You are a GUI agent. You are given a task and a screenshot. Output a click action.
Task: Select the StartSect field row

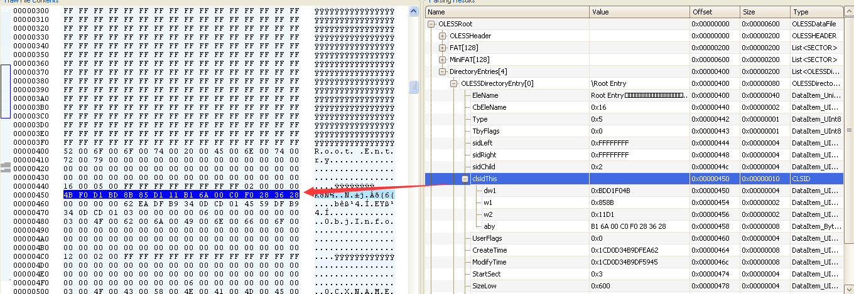[488, 274]
